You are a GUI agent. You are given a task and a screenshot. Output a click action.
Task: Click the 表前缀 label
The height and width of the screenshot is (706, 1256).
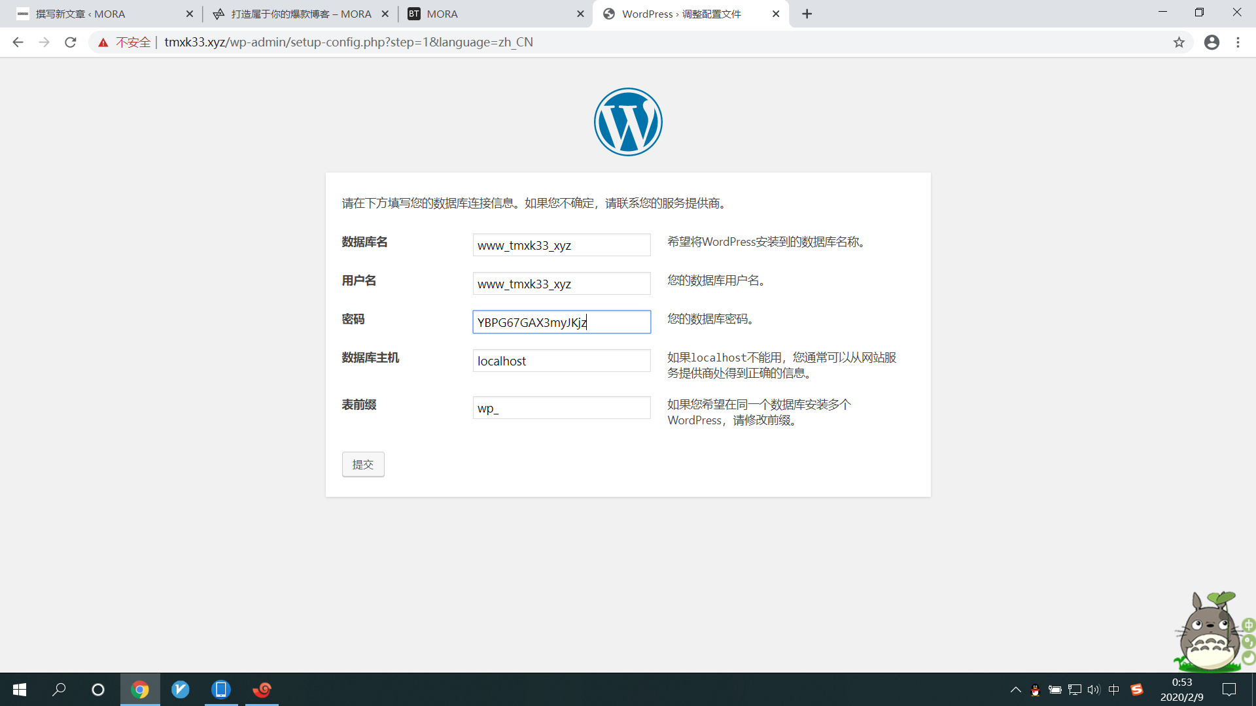[x=358, y=405]
